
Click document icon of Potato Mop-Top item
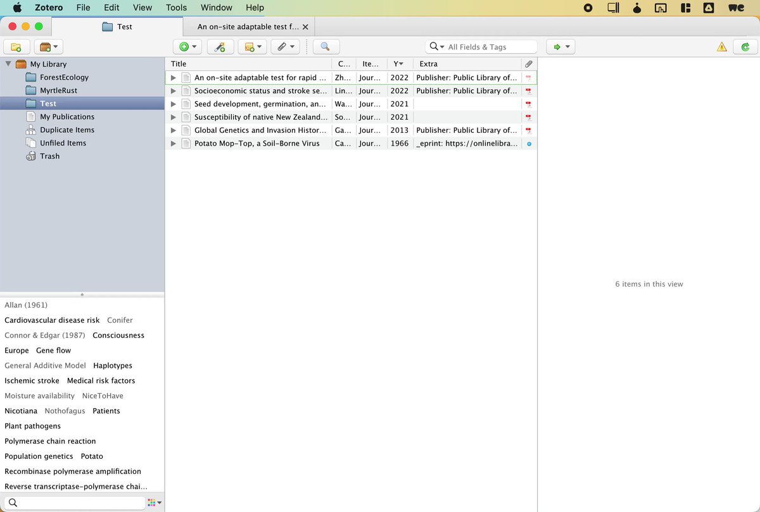coord(186,144)
